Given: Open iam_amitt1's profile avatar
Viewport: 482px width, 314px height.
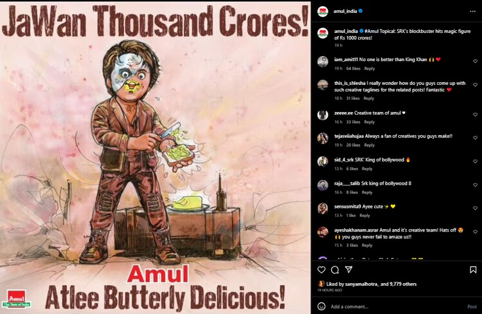Looking at the screenshot, I should (322, 60).
